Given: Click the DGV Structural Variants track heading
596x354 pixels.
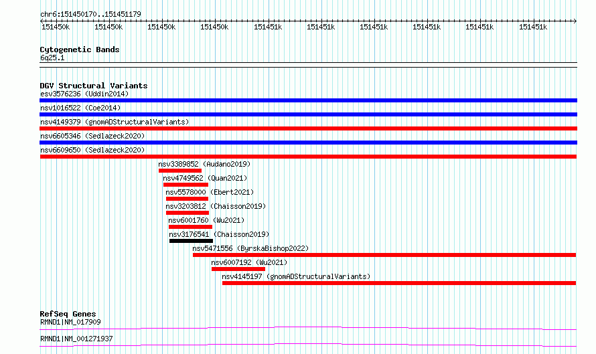Looking at the screenshot, I should [x=94, y=86].
